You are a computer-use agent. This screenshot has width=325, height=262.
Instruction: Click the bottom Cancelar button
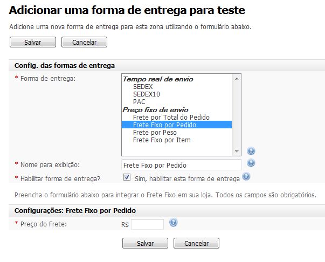click(x=196, y=243)
